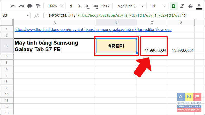Select row 3 header
Image resolution: width=205 pixels, height=115 pixels.
tap(7, 46)
